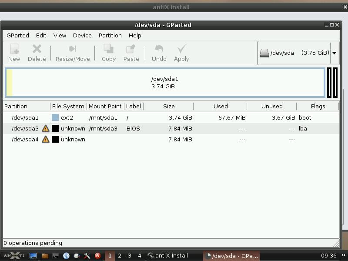
Task: Click the warning icon beside /dev/sda3
Action: click(46, 128)
